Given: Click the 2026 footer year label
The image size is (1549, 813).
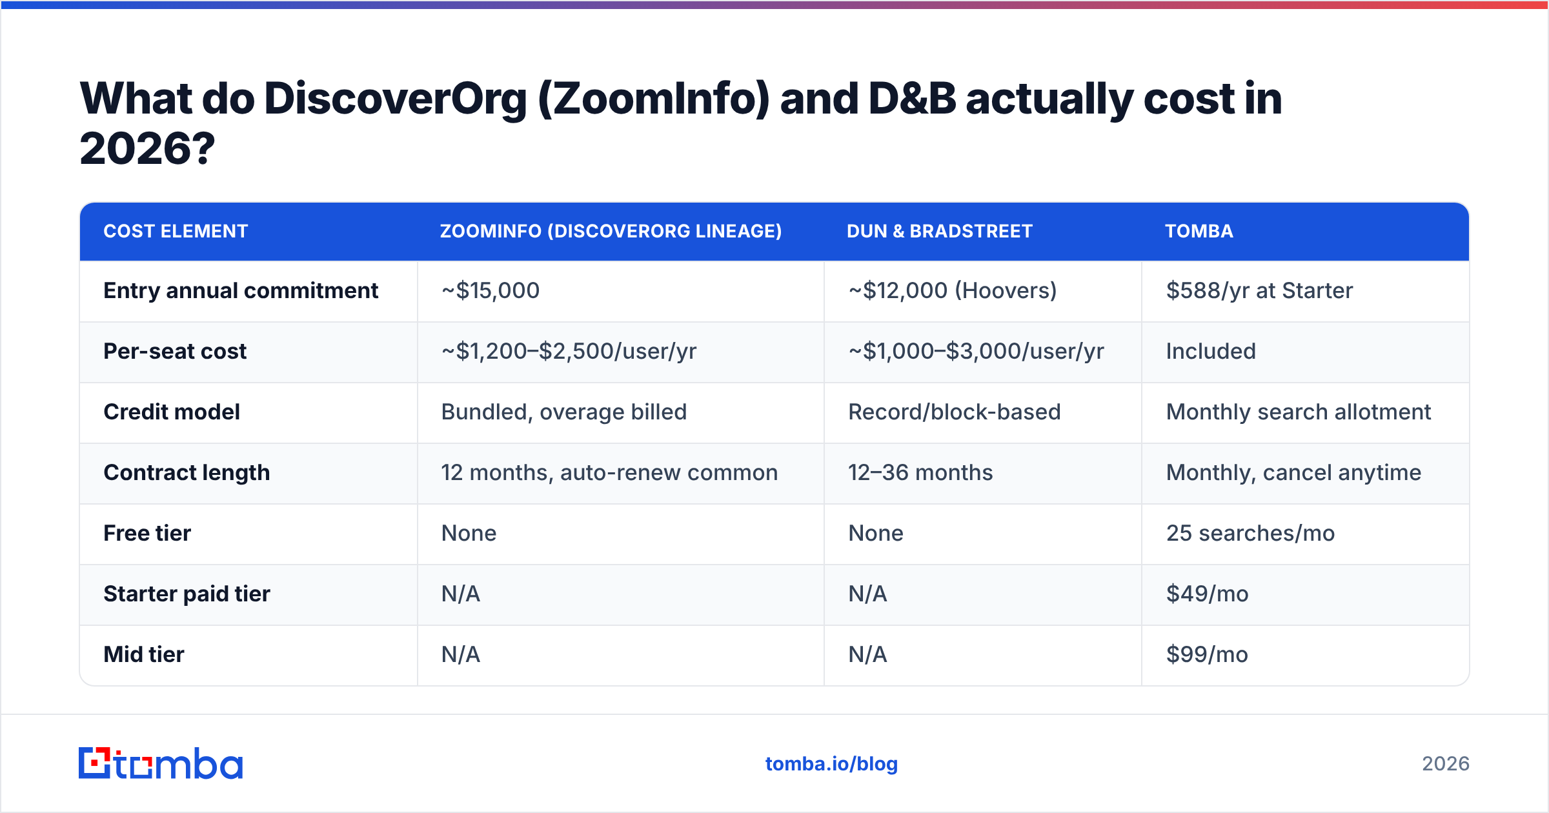Looking at the screenshot, I should point(1446,764).
